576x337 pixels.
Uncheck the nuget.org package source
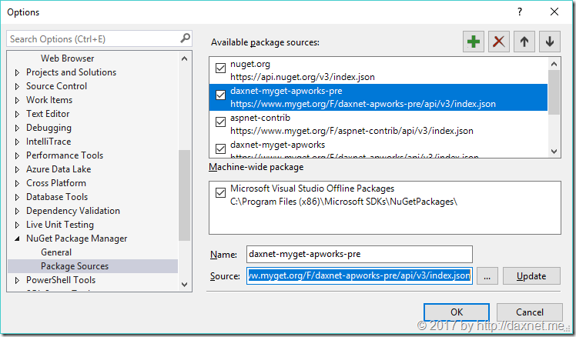[220, 68]
